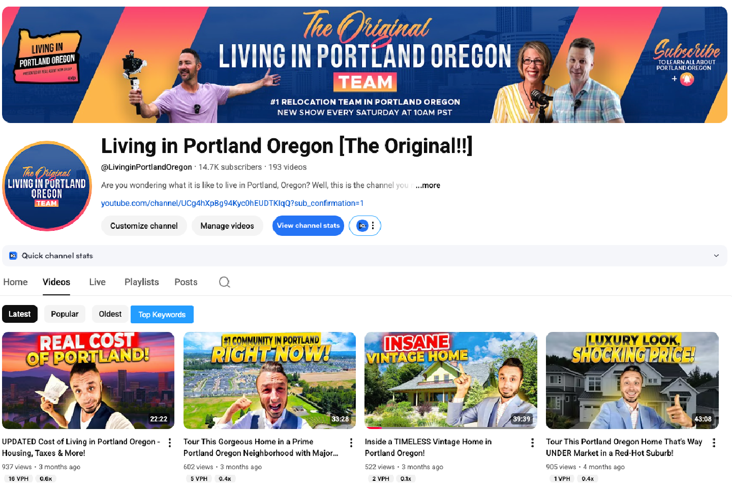732x488 pixels.
Task: Click the red progress bar on Vintage Home thumbnail
Action: click(x=373, y=428)
